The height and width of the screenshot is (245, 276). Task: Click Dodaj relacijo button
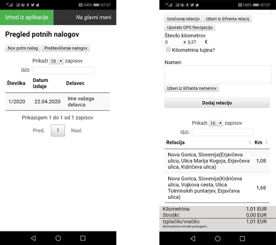click(217, 103)
